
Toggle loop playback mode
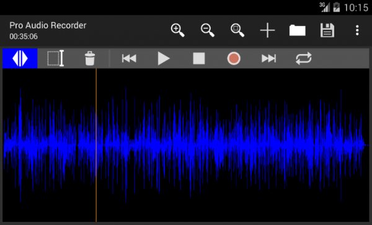coord(304,58)
